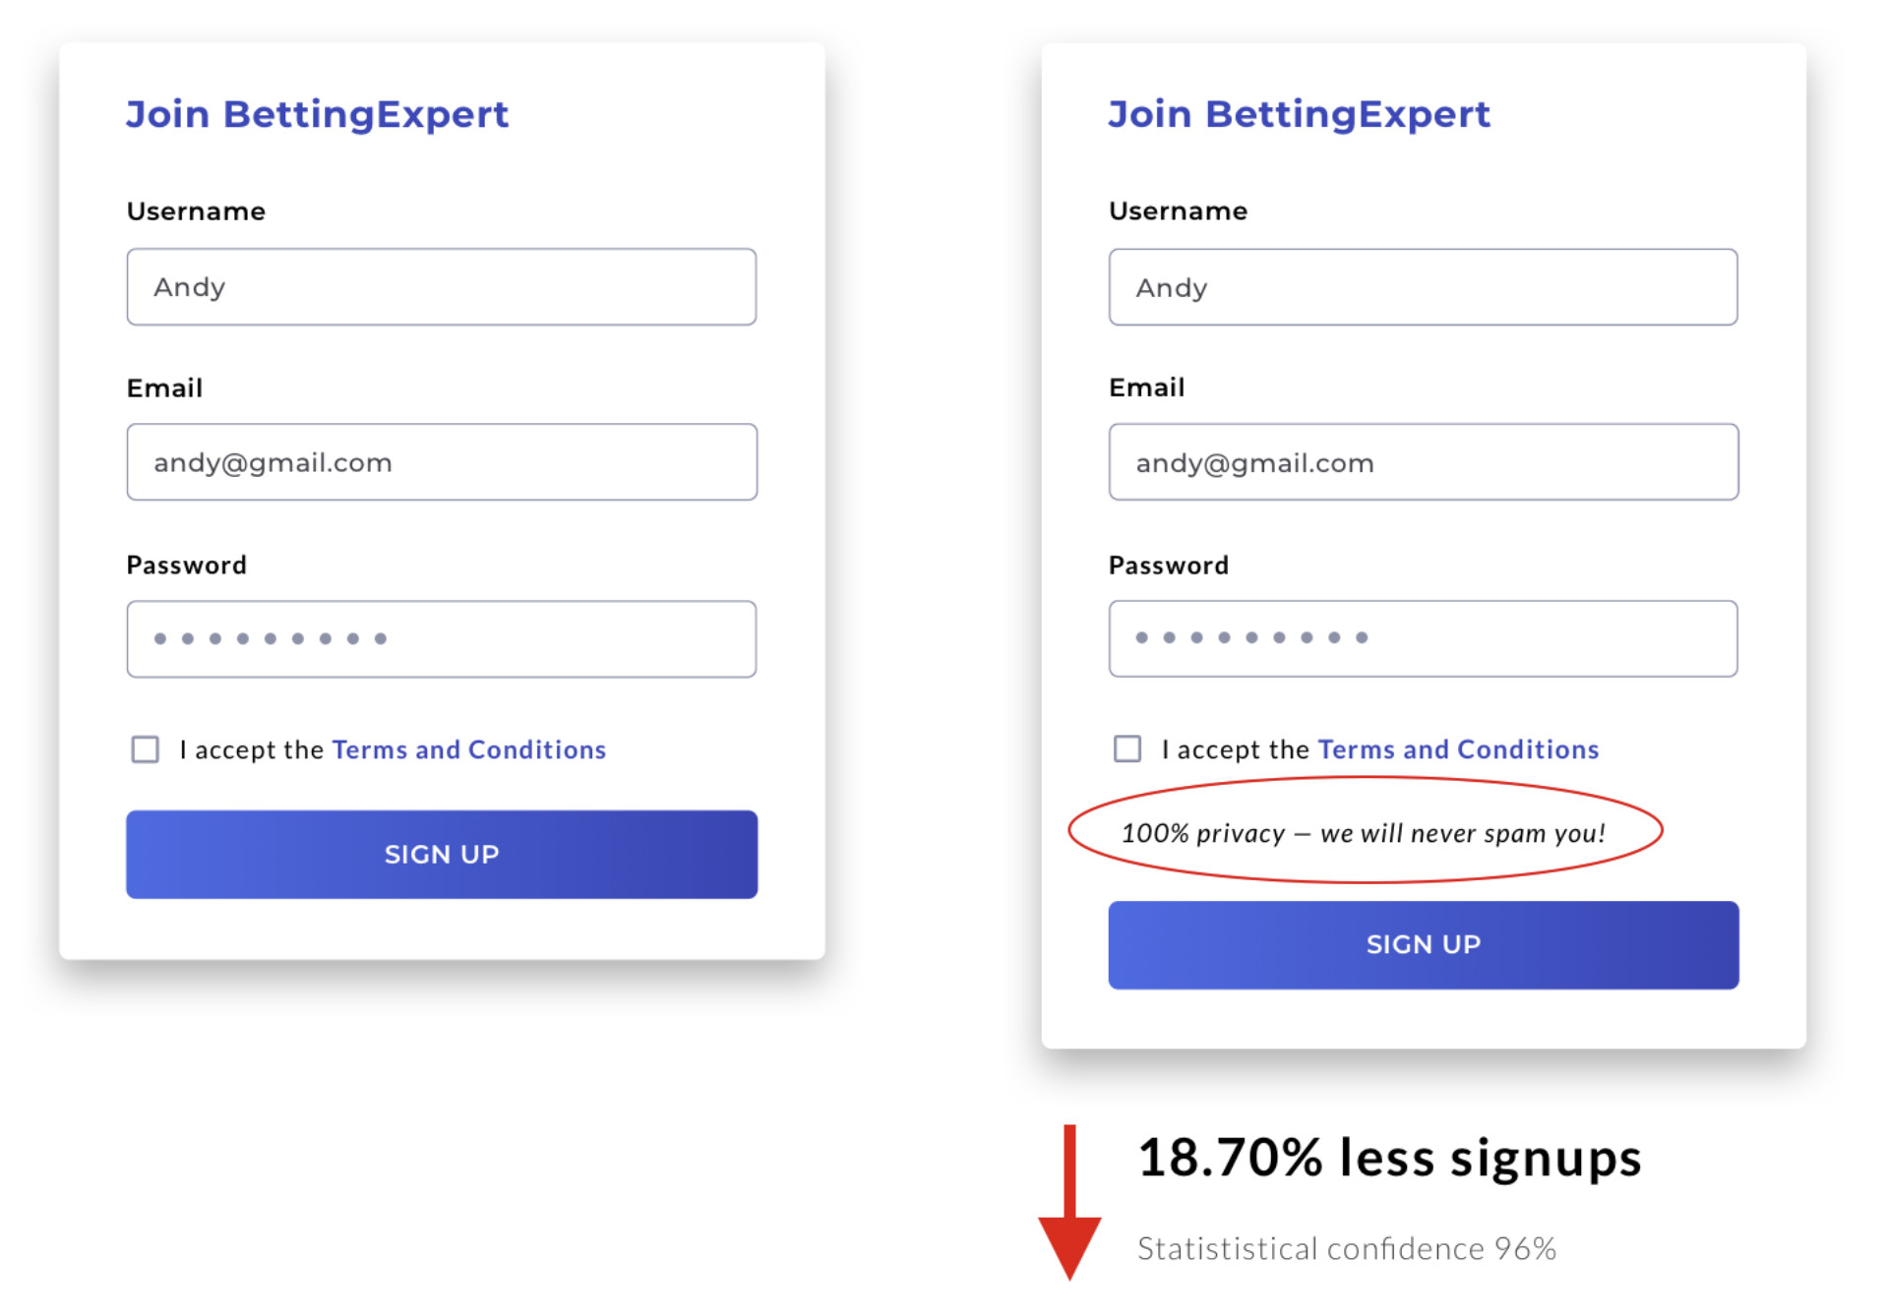The width and height of the screenshot is (1885, 1316).
Task: Click the right form's "Join BettingExpert" heading
Action: pos(1298,114)
